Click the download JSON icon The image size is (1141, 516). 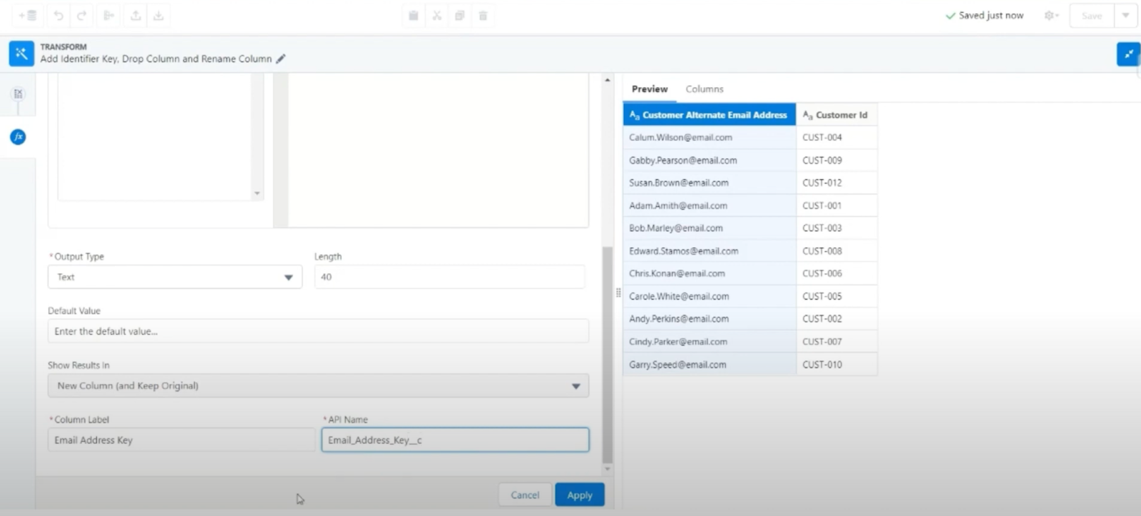pyautogui.click(x=158, y=16)
